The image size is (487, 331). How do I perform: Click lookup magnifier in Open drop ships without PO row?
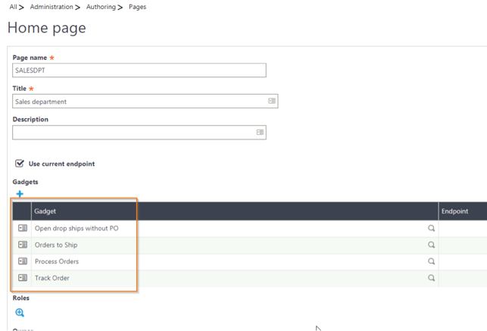(431, 228)
